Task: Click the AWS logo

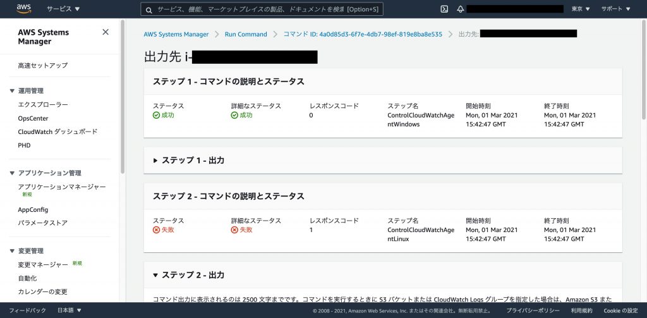Action: pyautogui.click(x=24, y=9)
